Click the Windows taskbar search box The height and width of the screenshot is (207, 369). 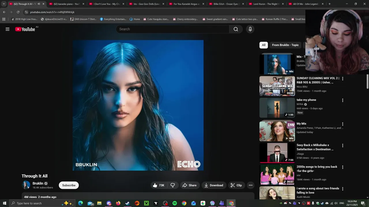coord(42,203)
